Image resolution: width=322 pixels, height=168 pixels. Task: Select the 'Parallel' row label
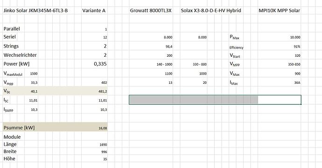pos(12,29)
